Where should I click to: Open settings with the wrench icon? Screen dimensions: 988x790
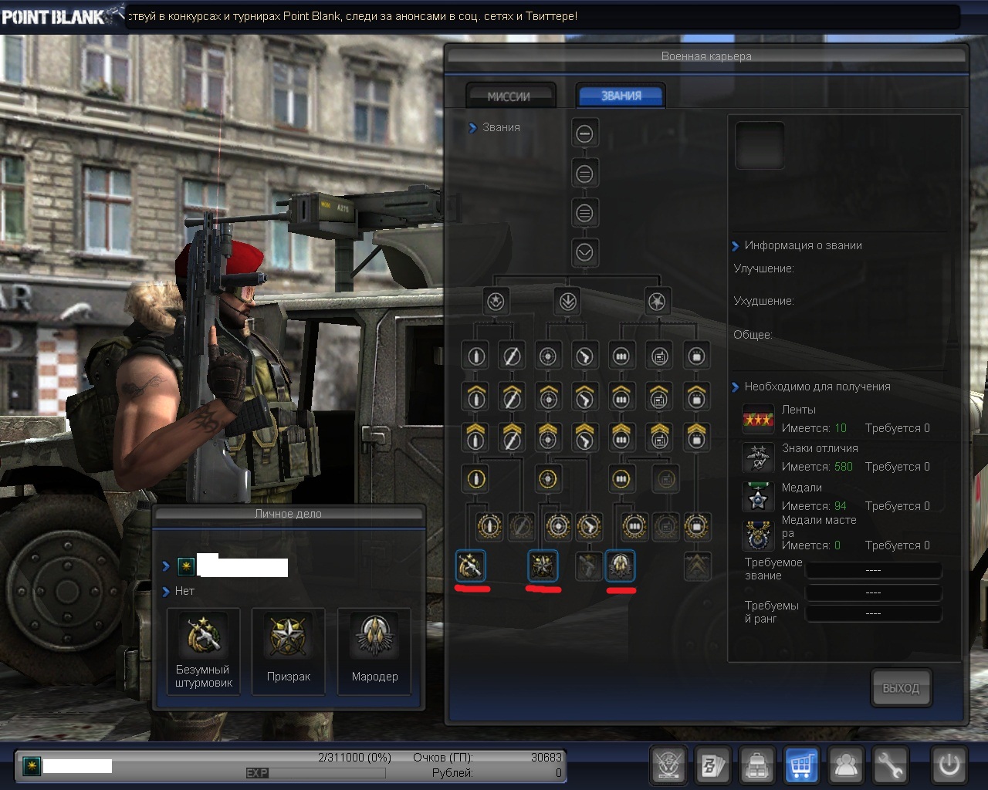(890, 765)
